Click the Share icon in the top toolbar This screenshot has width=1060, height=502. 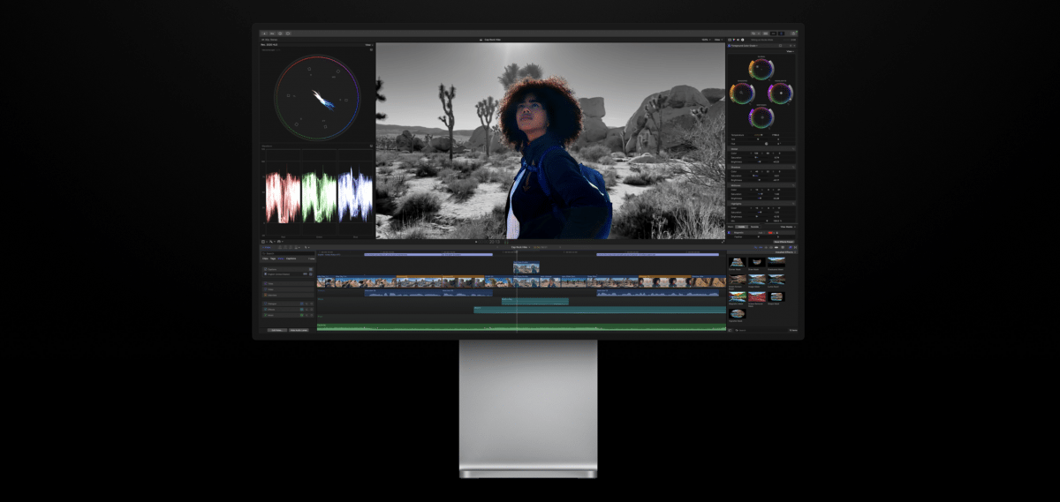coord(792,33)
